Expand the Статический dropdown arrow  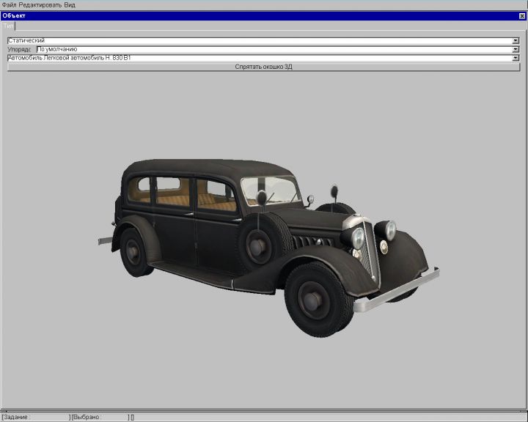(516, 40)
